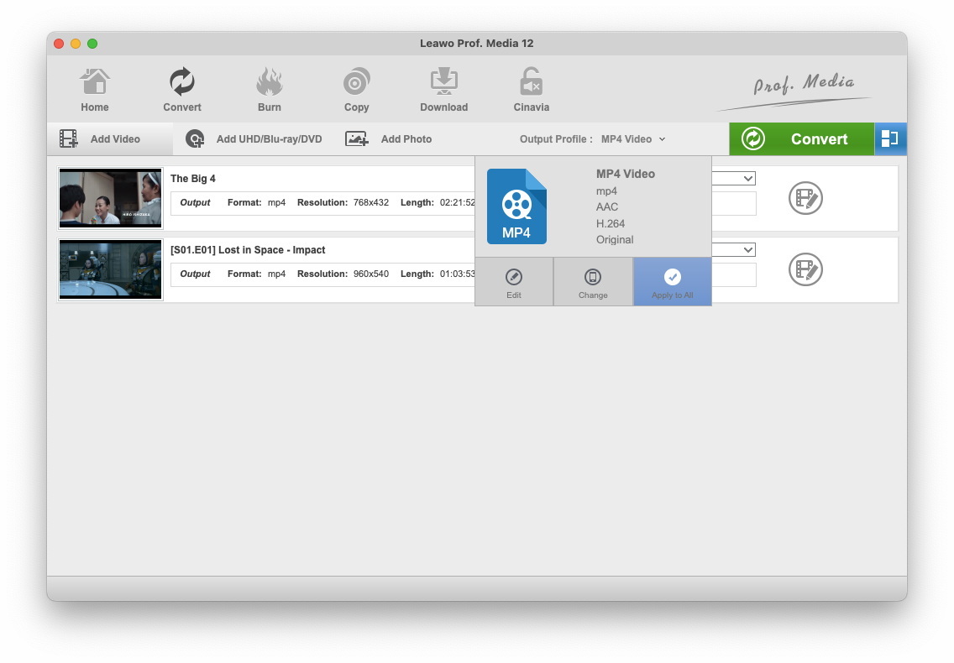The width and height of the screenshot is (954, 663).
Task: Edit the MP4 Video profile
Action: [514, 282]
